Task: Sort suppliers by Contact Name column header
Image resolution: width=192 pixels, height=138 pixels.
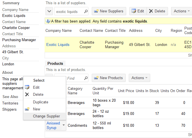Action: click(x=91, y=30)
